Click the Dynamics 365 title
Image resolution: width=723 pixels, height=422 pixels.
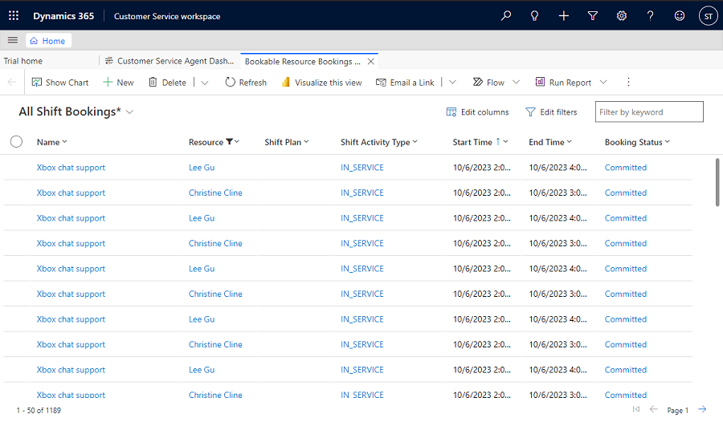click(x=63, y=16)
